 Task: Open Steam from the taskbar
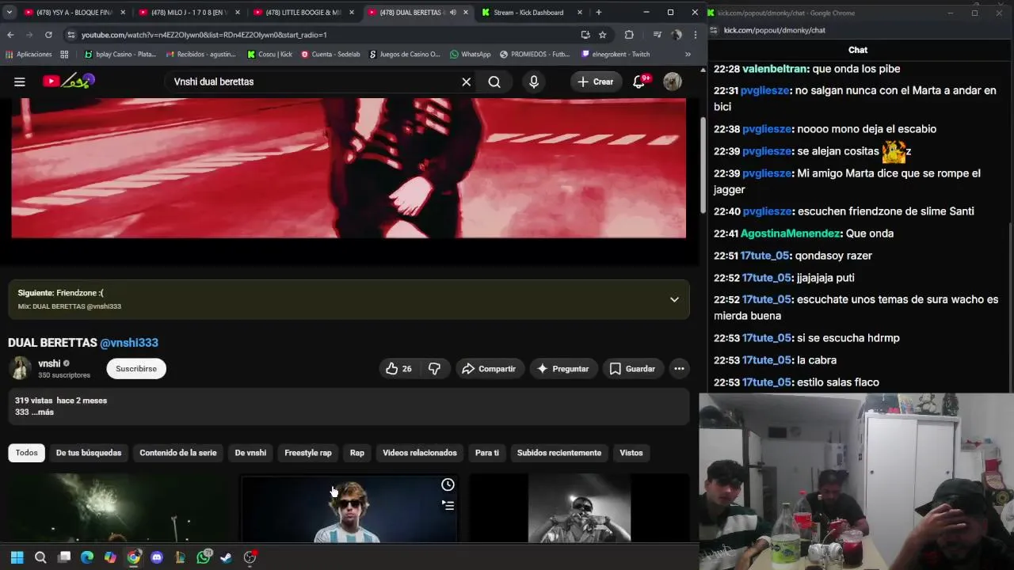coord(227,557)
